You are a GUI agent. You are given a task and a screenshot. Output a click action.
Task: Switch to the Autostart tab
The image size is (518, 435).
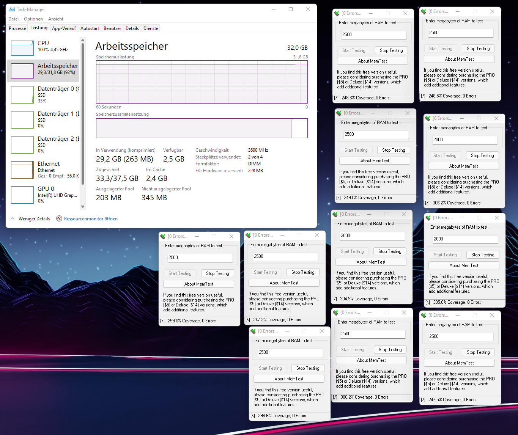(x=90, y=28)
